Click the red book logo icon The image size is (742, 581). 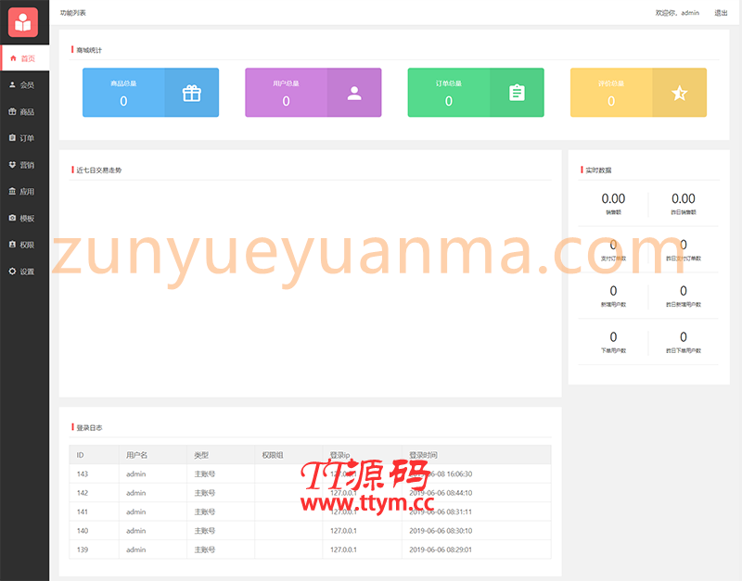pos(23,22)
